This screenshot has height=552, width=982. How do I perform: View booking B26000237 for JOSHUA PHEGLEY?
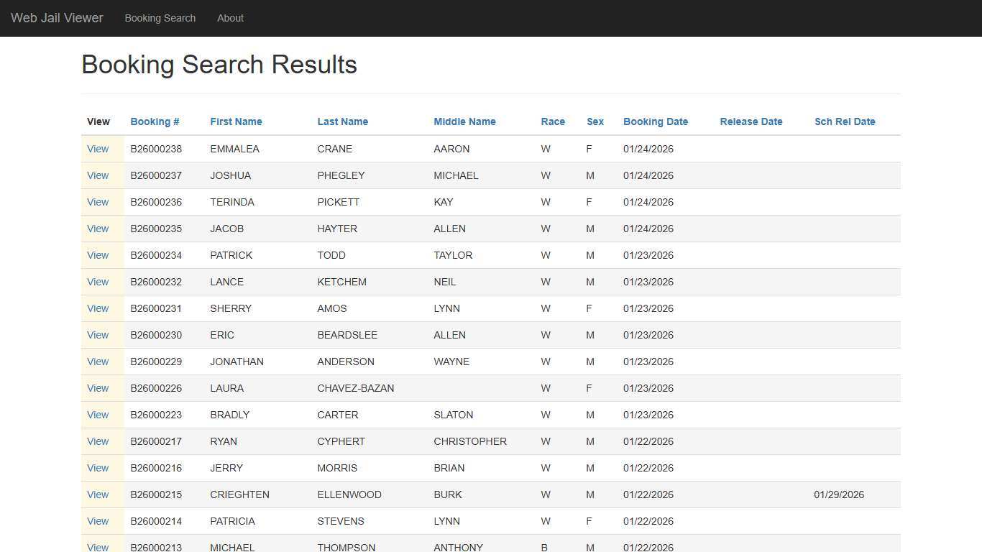click(98, 175)
